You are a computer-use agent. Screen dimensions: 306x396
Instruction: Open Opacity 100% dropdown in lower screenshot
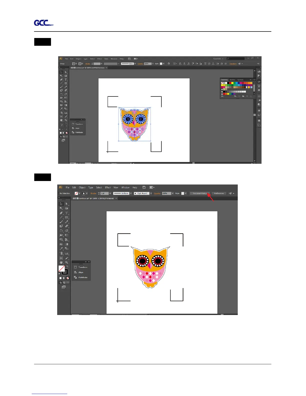point(172,193)
